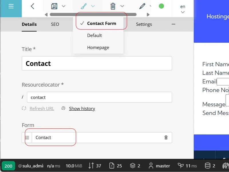Image resolution: width=229 pixels, height=172 pixels.
Task: Click the save floppy disk icon
Action: (x=54, y=6)
